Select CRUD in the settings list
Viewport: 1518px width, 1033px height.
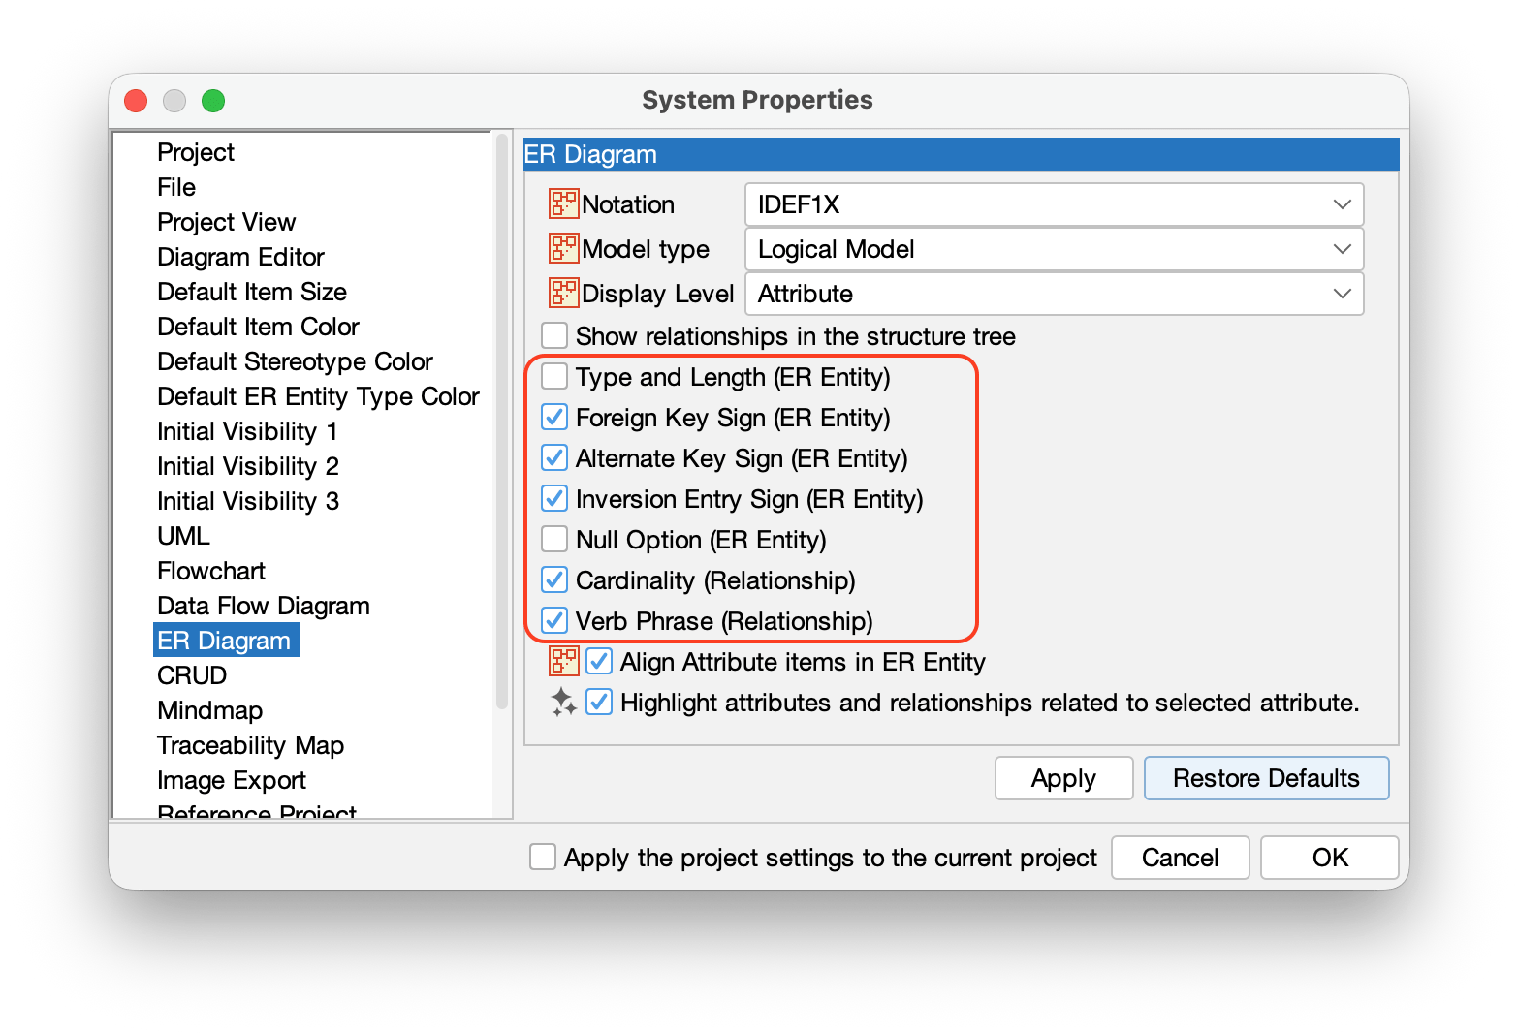pos(191,674)
